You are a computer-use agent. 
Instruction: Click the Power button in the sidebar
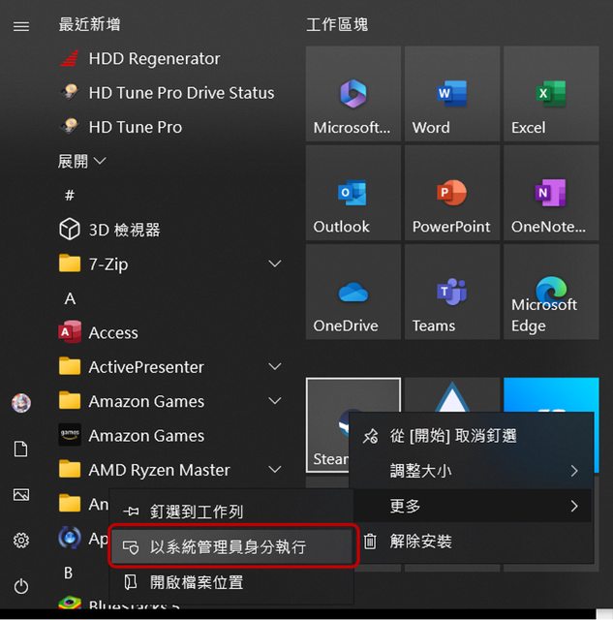(x=21, y=586)
